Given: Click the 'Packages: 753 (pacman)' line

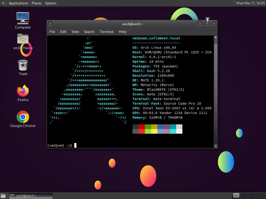Looking at the screenshot, I should (x=155, y=66).
